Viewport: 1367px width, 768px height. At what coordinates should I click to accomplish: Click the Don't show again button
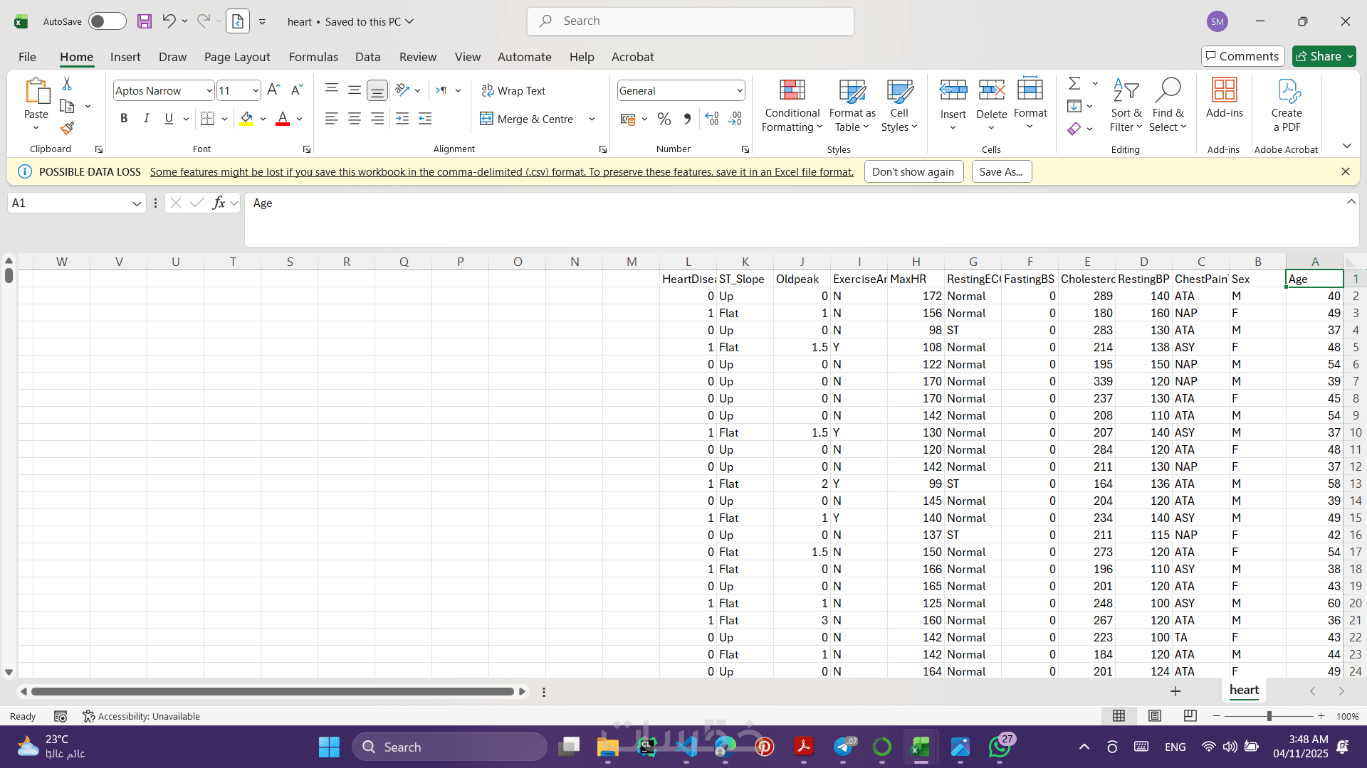(x=913, y=171)
